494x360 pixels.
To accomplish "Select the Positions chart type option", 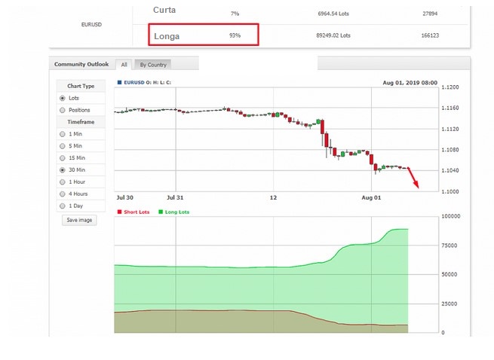I will (63, 110).
